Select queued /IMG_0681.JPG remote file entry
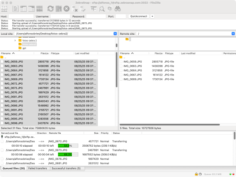This screenshot has height=177, width=236. tap(58, 163)
